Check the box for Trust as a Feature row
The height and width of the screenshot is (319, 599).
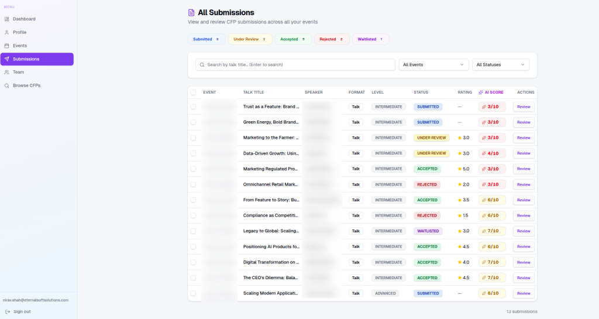click(193, 107)
